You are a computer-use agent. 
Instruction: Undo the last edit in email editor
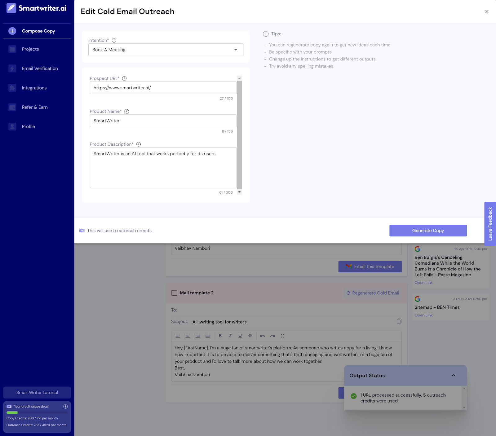click(x=263, y=336)
